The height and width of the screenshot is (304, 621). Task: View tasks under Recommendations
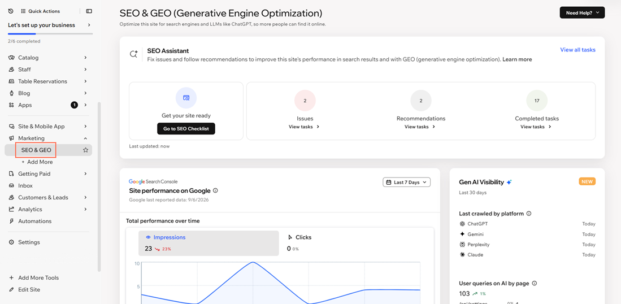click(420, 127)
